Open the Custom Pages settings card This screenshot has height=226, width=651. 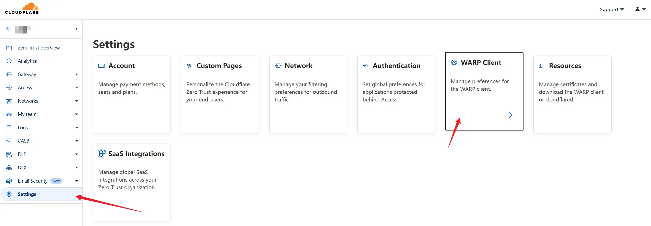(220, 94)
